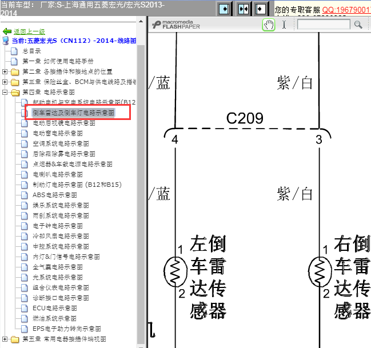The width and height of the screenshot is (371, 348).
Task: Click the document icon beside EPS电子助力转向示意图
Action: pos(25,329)
